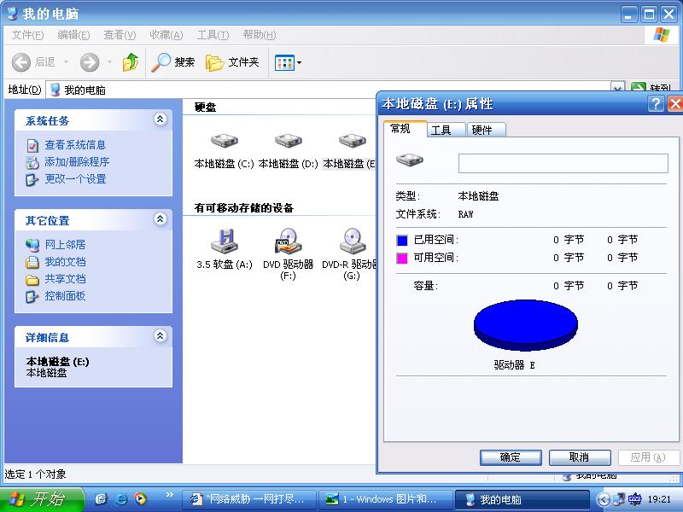Screen dimensions: 683x512
Task: Switch to Windows 图片 viewer taskbar button
Action: 386,499
